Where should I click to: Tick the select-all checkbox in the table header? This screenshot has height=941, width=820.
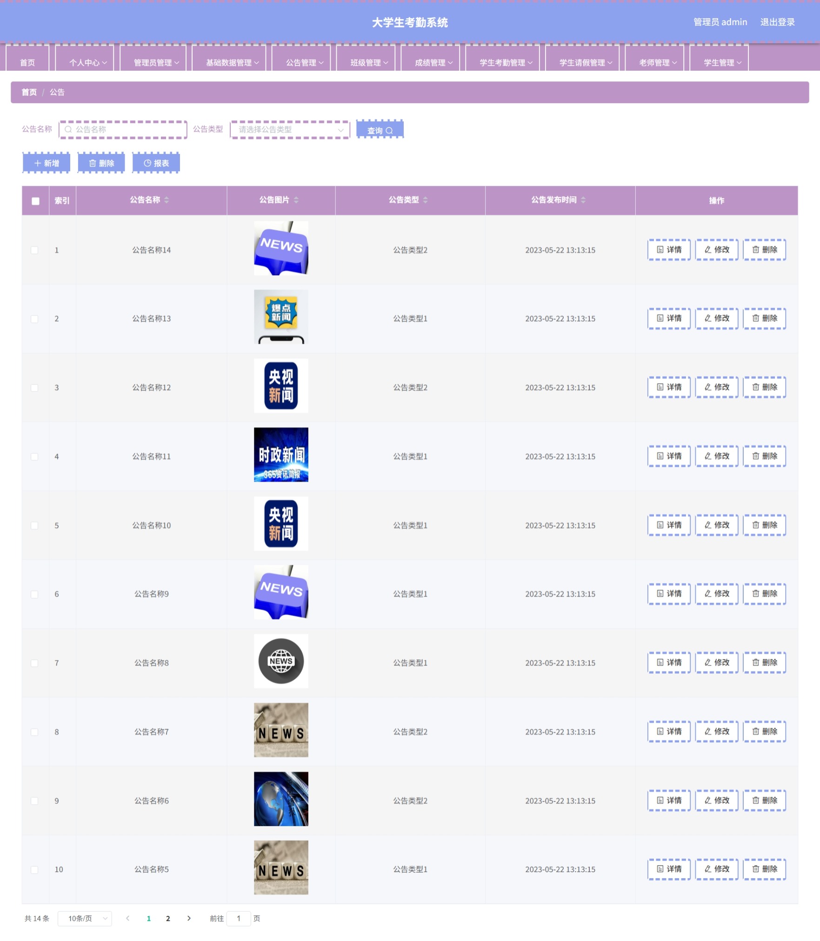point(35,201)
